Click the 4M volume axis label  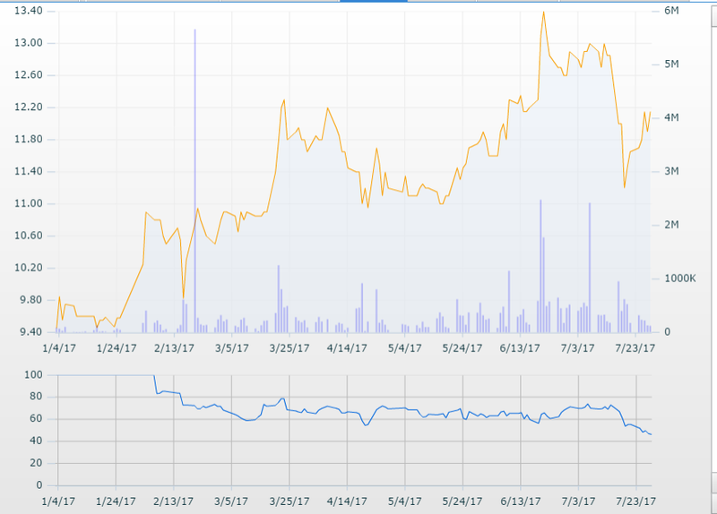point(671,118)
